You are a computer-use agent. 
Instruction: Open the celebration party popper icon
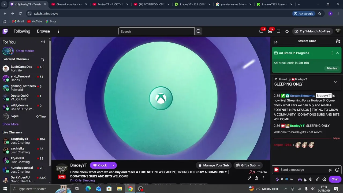click(330, 170)
